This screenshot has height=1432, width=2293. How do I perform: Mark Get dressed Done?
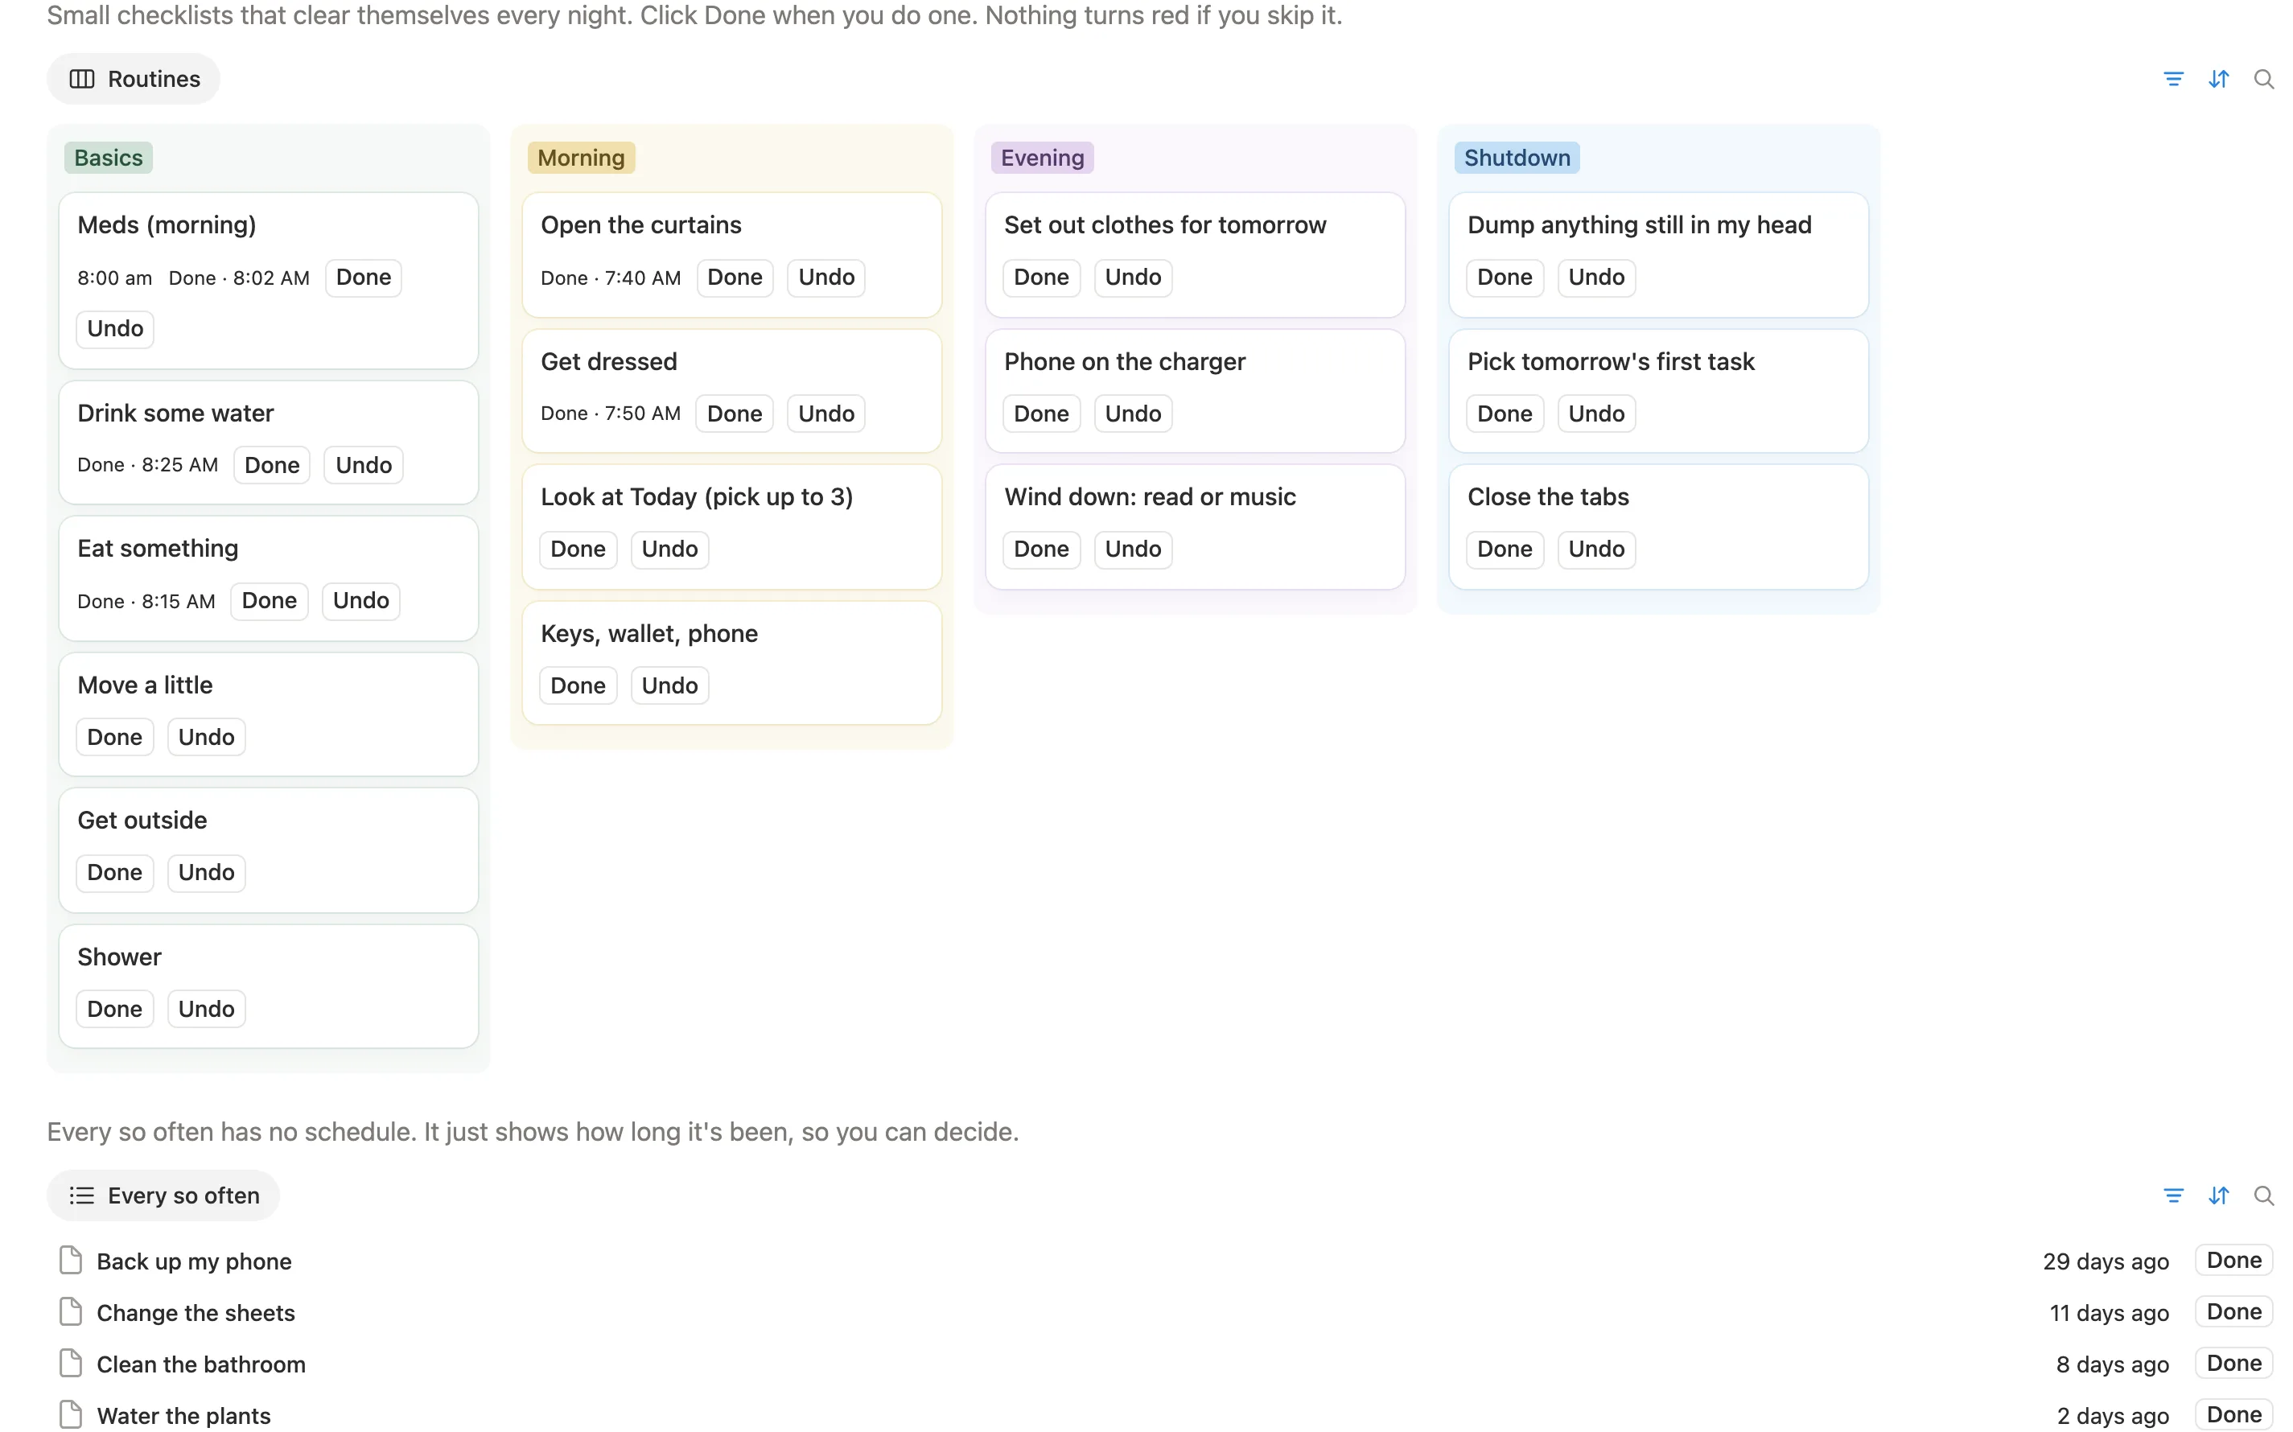pyautogui.click(x=735, y=414)
